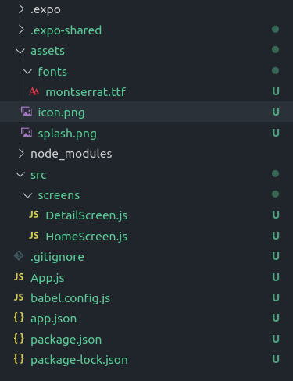This screenshot has width=293, height=381.
Task: Collapse the screens folder chevron
Action: click(x=27, y=195)
